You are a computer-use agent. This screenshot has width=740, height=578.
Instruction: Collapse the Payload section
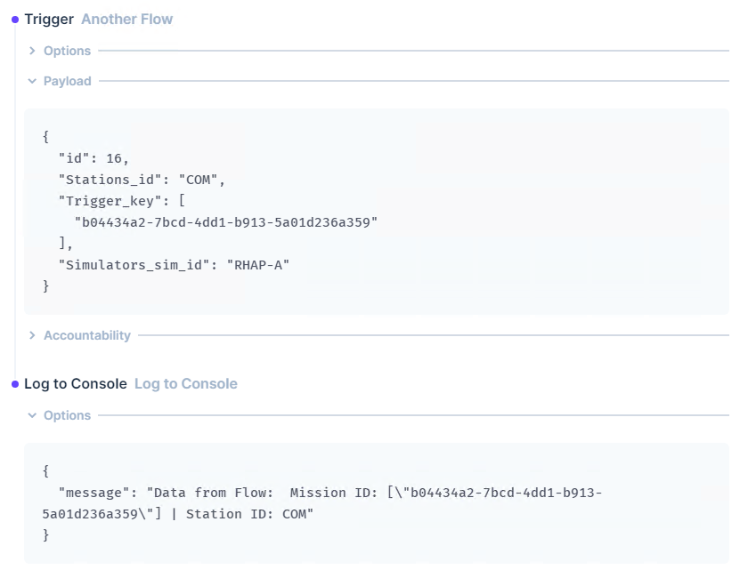coord(32,81)
